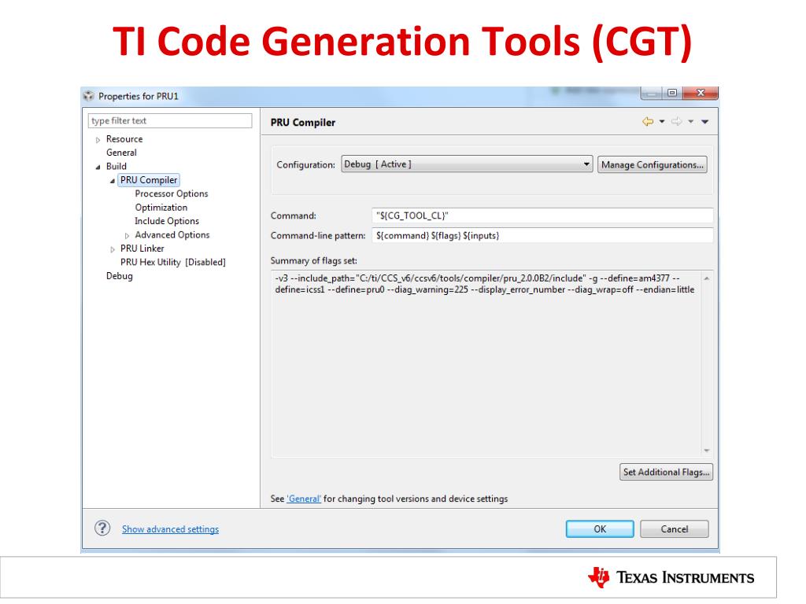Image resolution: width=806 pixels, height=604 pixels.
Task: Click Manage Configurations button
Action: (x=653, y=165)
